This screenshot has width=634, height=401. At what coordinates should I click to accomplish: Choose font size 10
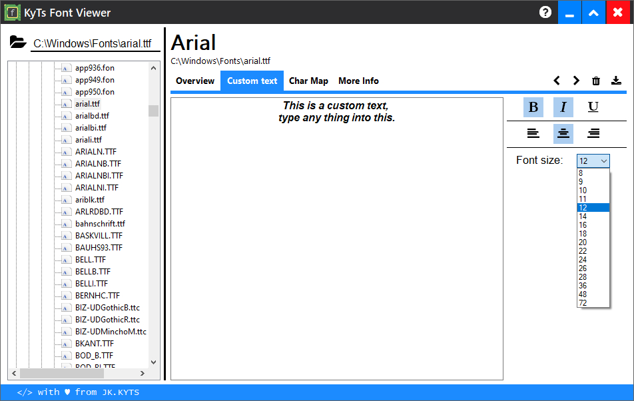click(593, 191)
